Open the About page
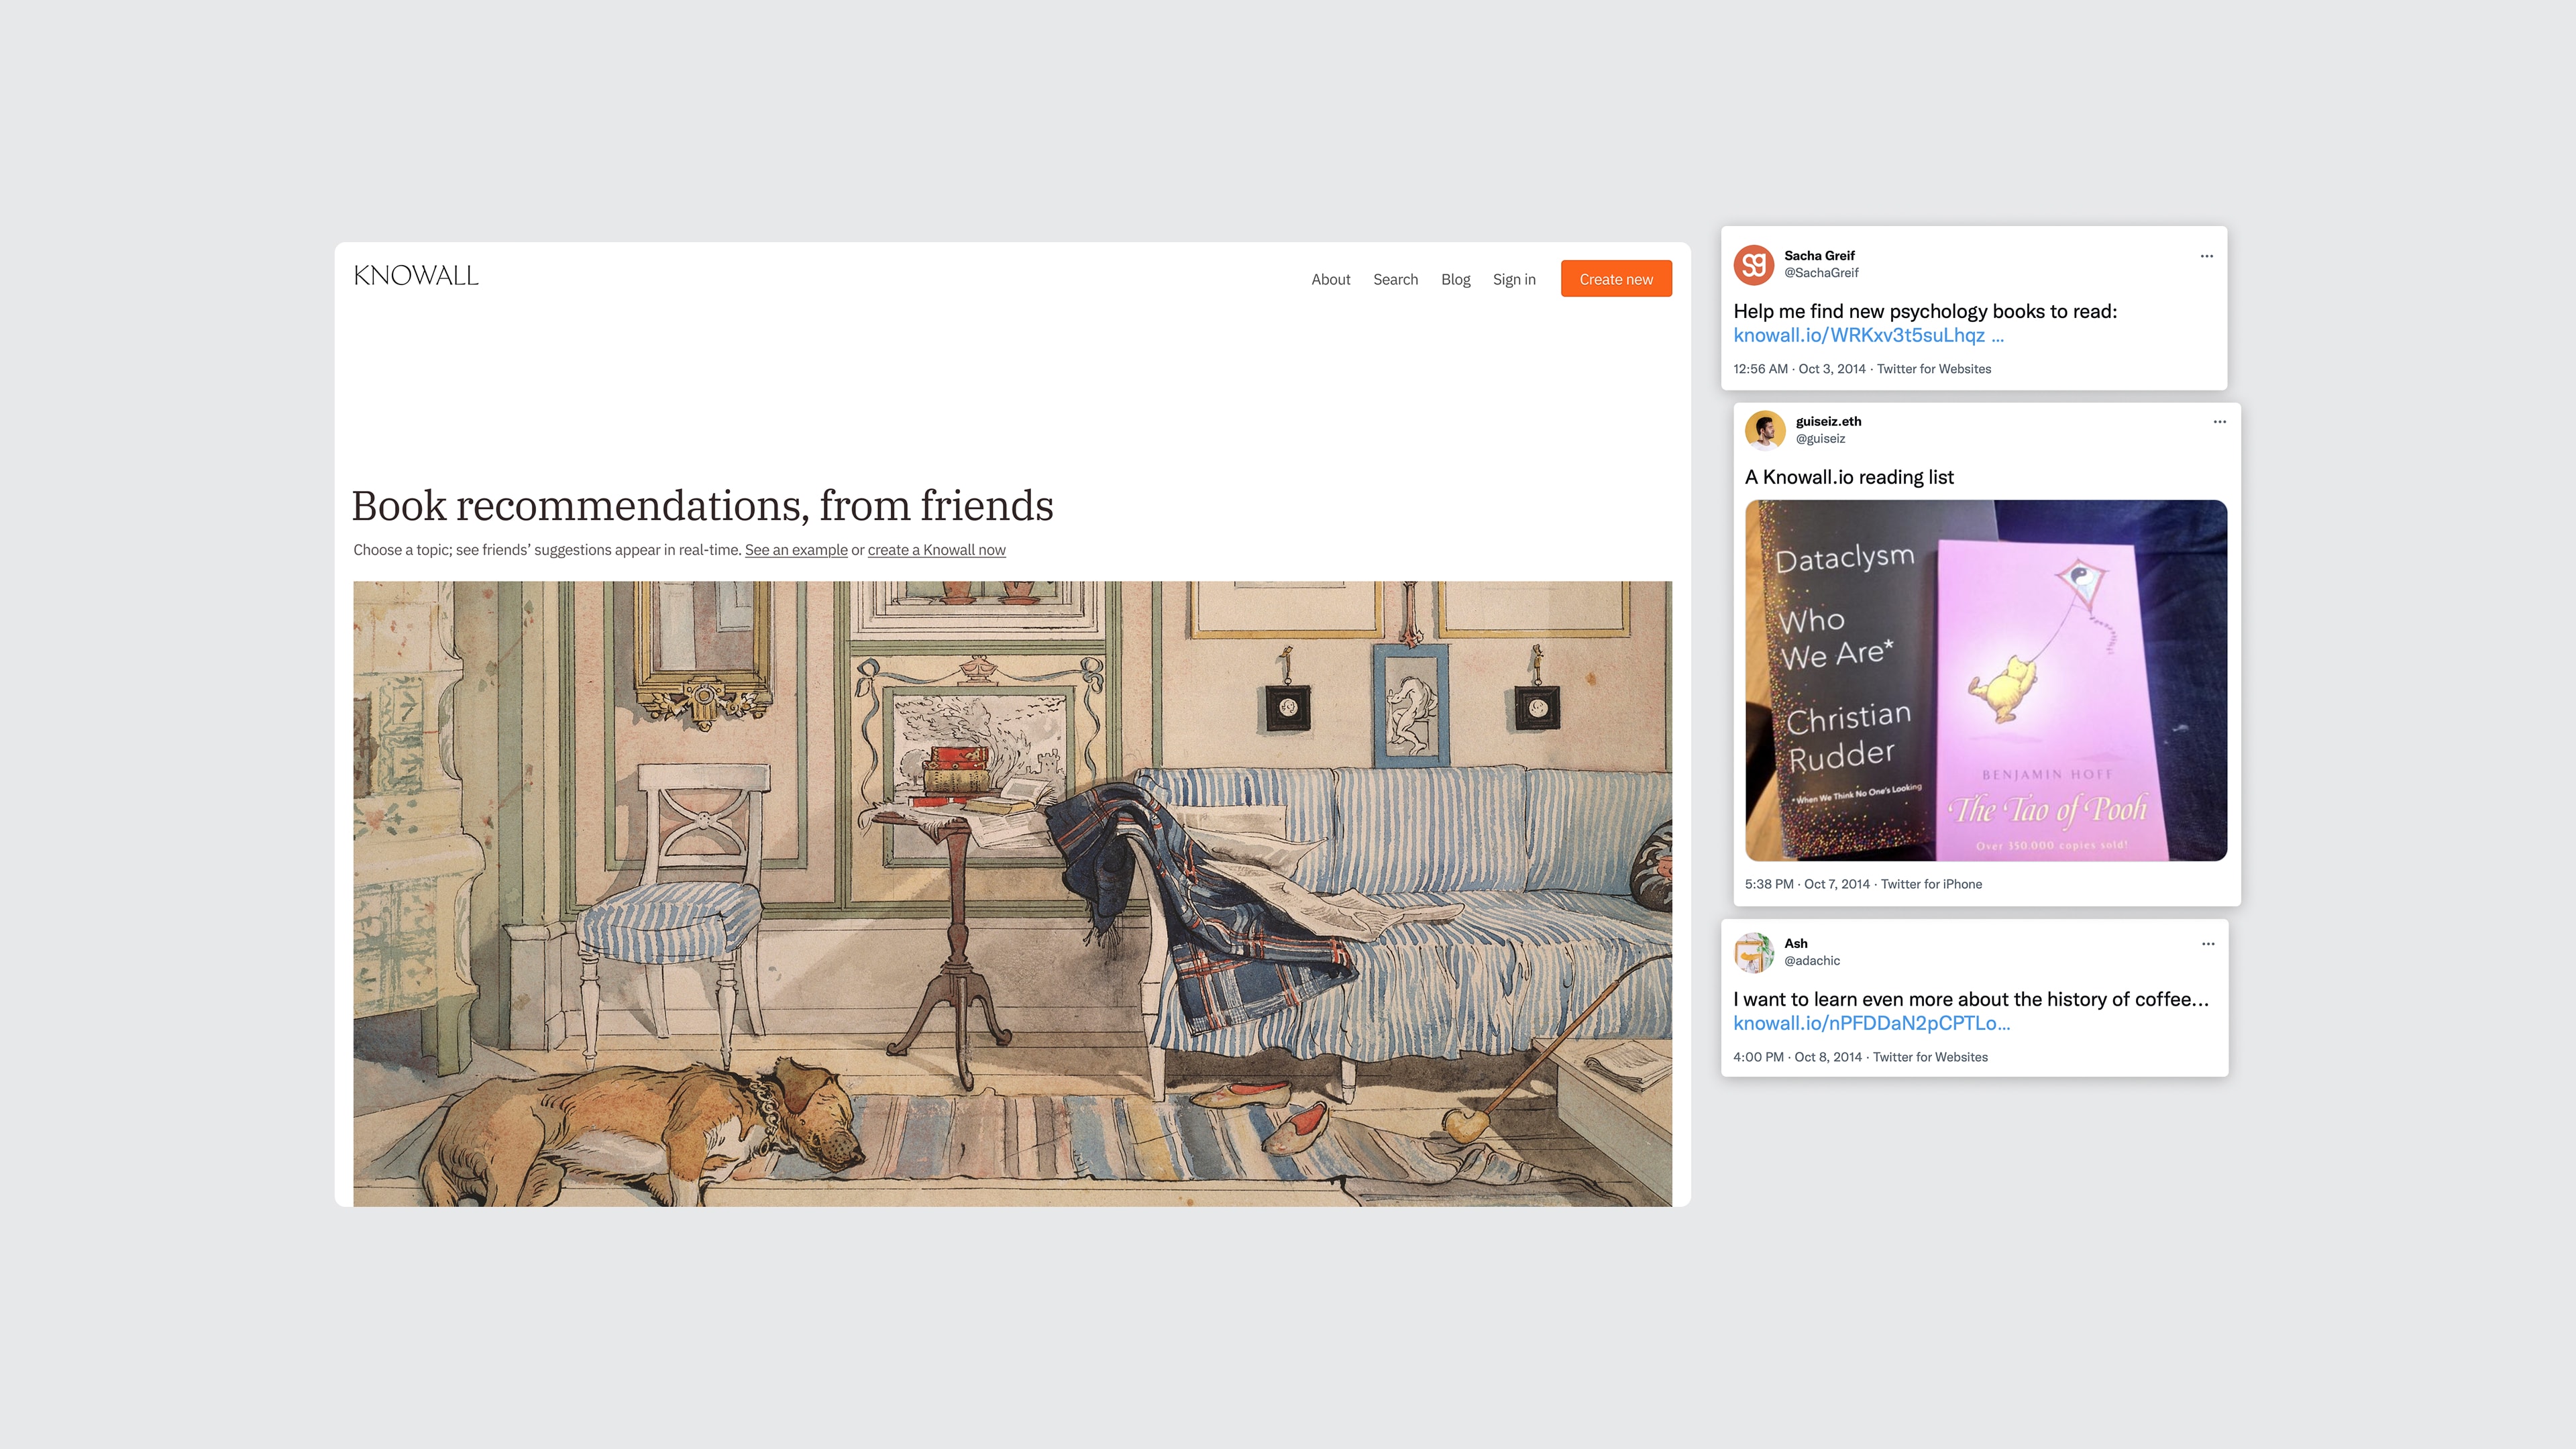Image resolution: width=2576 pixels, height=1449 pixels. (1330, 280)
